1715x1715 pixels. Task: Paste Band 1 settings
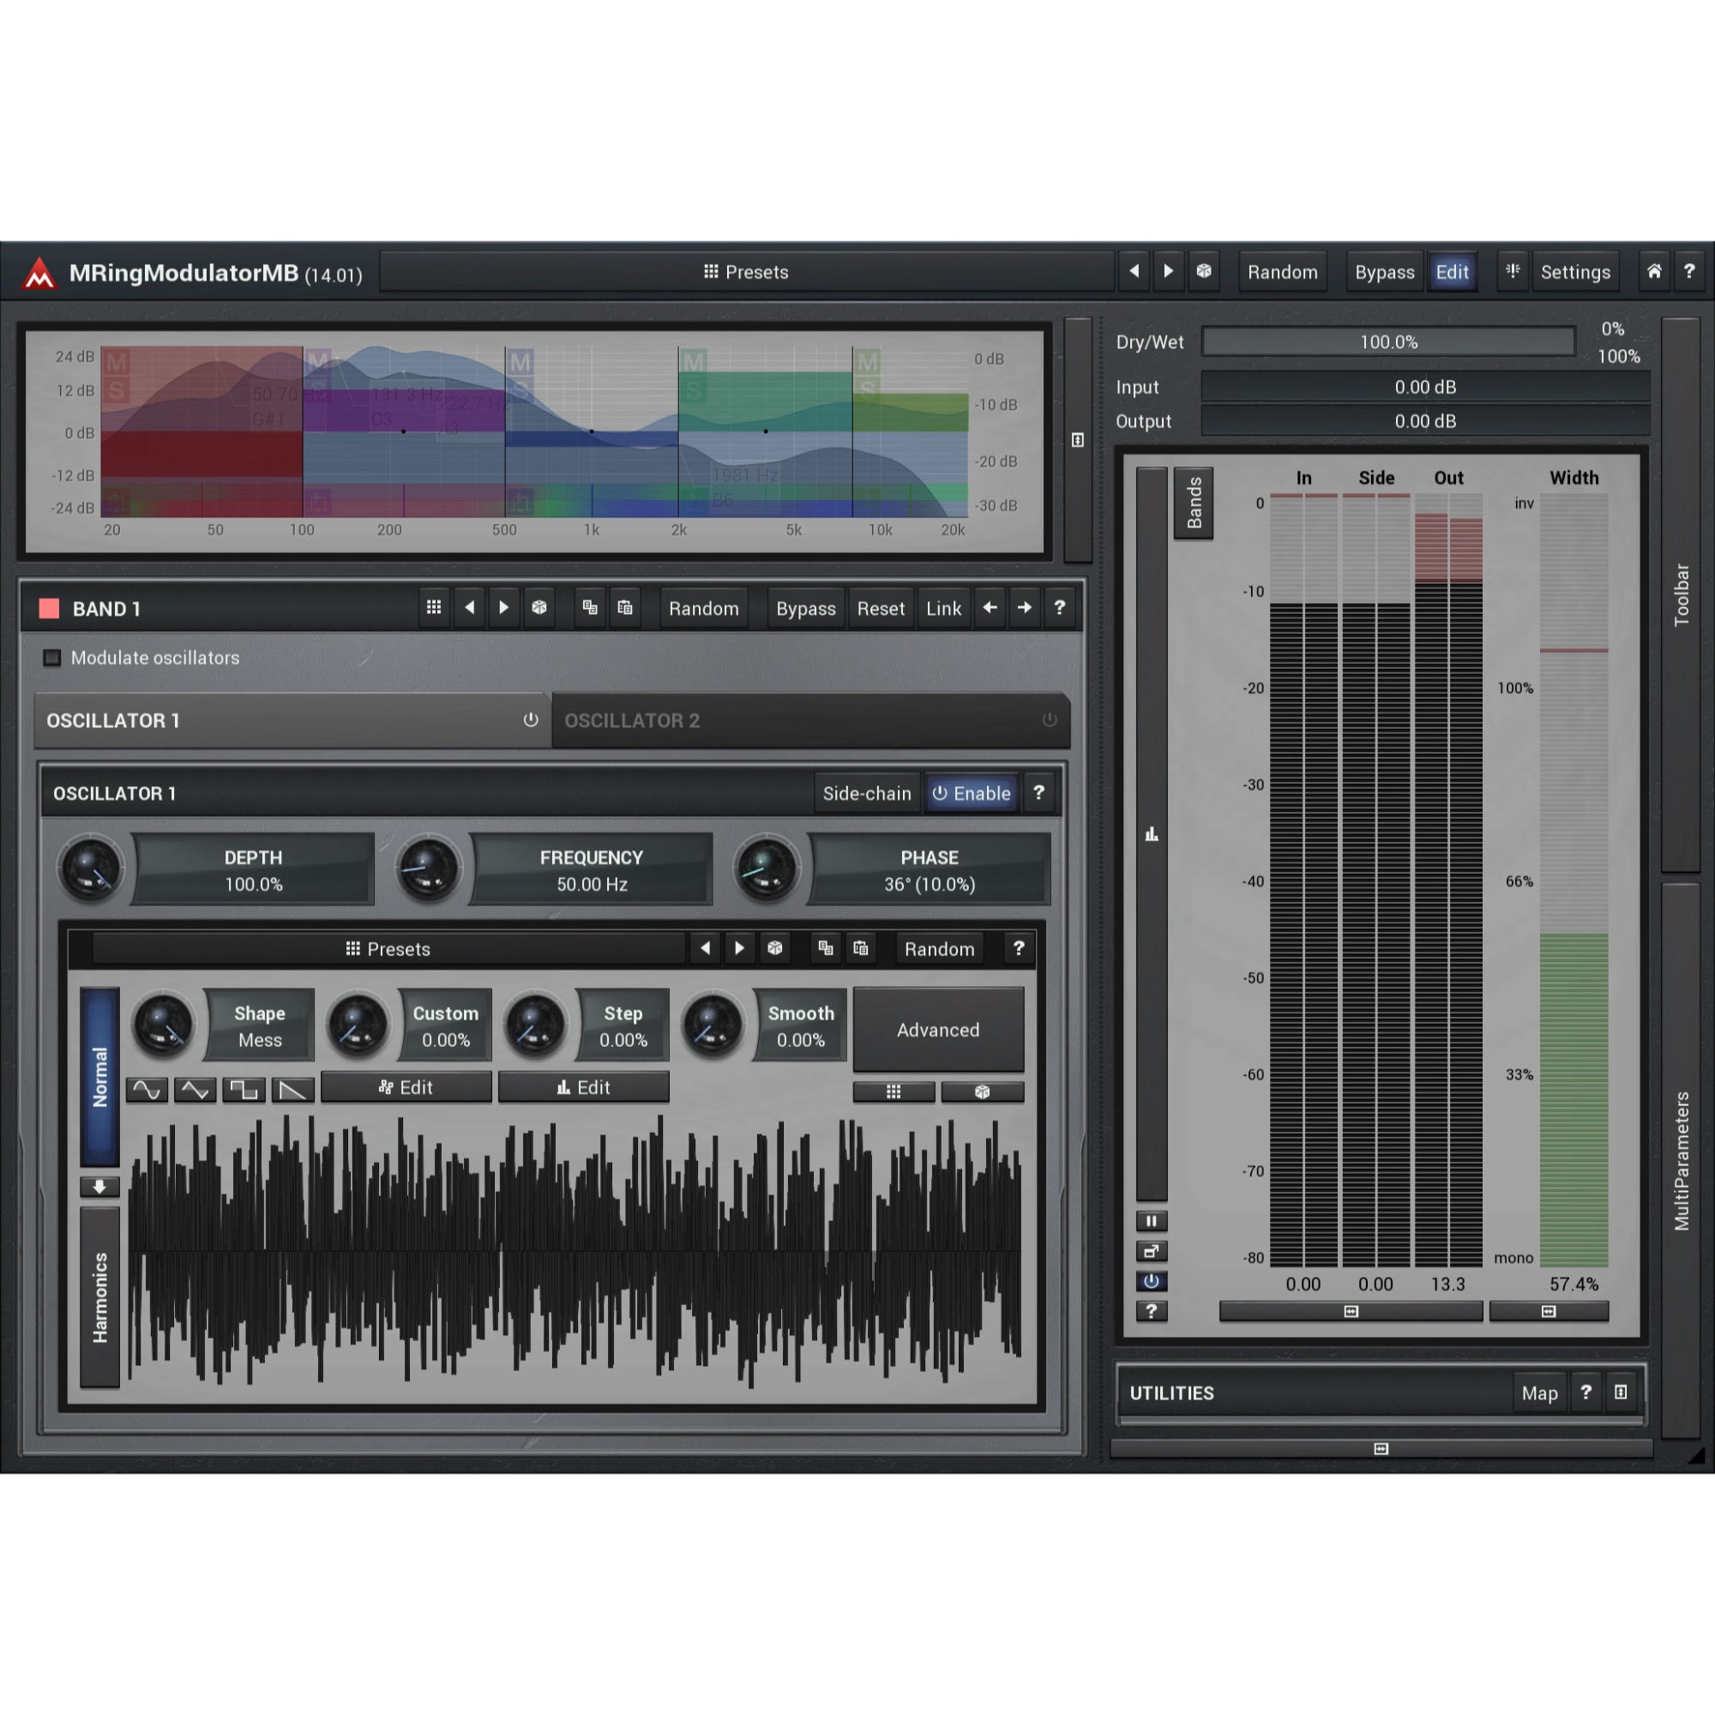click(x=625, y=608)
